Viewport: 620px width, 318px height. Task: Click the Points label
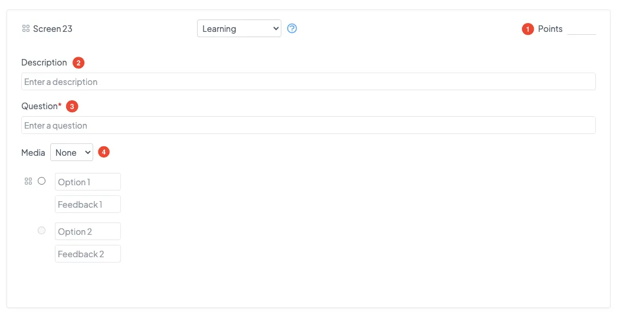click(x=550, y=29)
